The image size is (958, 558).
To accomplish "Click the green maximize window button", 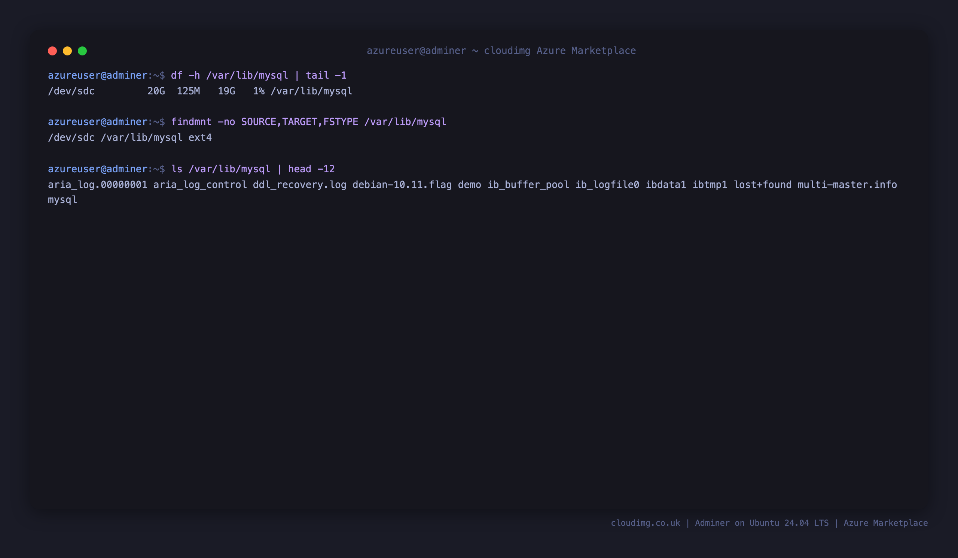I will pyautogui.click(x=82, y=51).
